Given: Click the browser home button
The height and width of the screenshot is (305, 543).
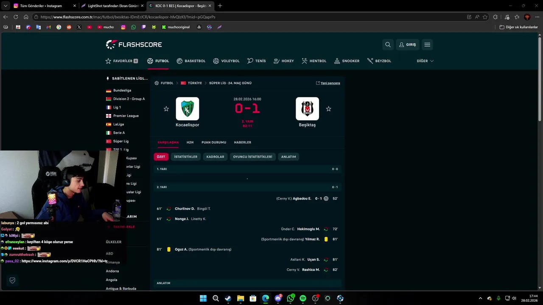Looking at the screenshot, I should tap(26, 17).
